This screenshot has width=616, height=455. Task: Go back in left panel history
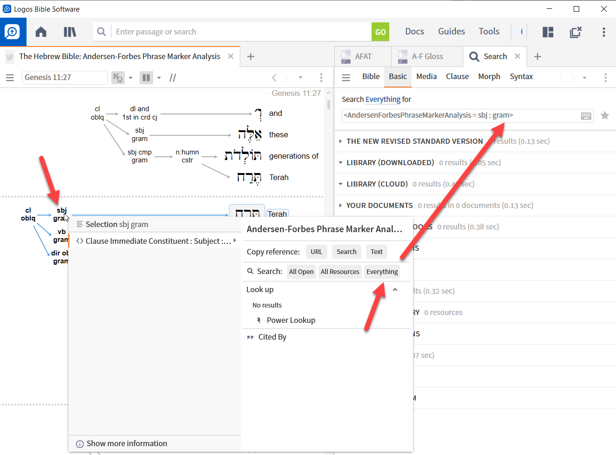274,78
